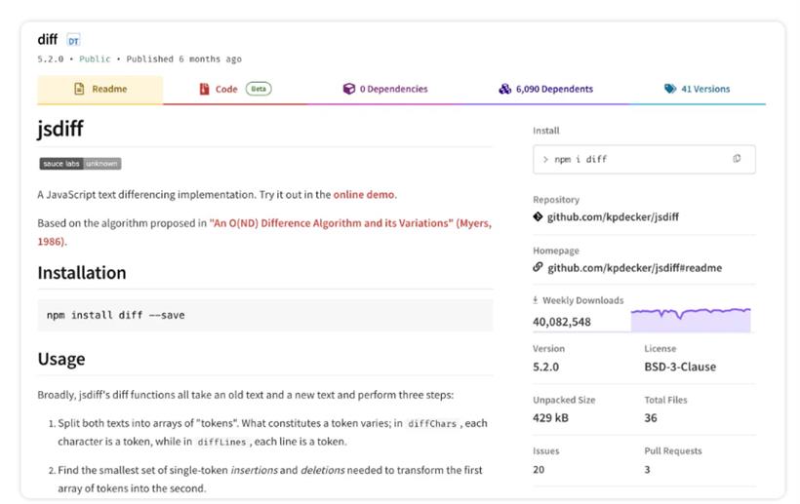
Task: Click the Dependents cubes icon
Action: click(504, 89)
